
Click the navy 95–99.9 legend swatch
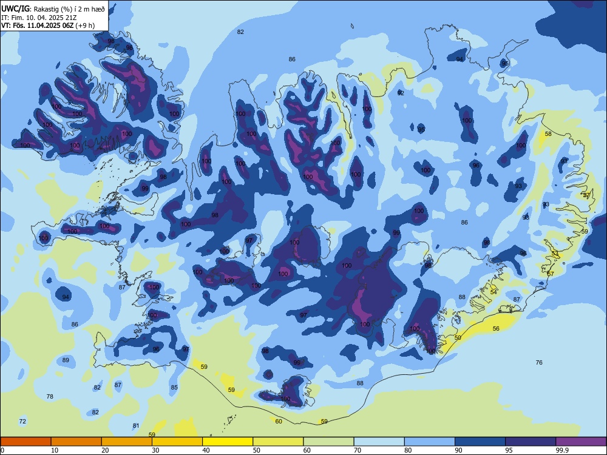[x=531, y=442]
